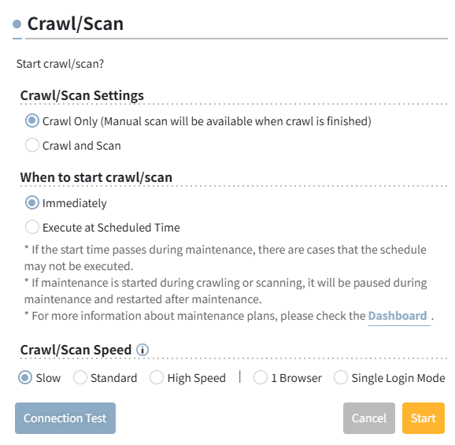Screen dimensions: 455x445
Task: Click the blue bullet beside Crawl/Scan title
Action: tap(17, 24)
